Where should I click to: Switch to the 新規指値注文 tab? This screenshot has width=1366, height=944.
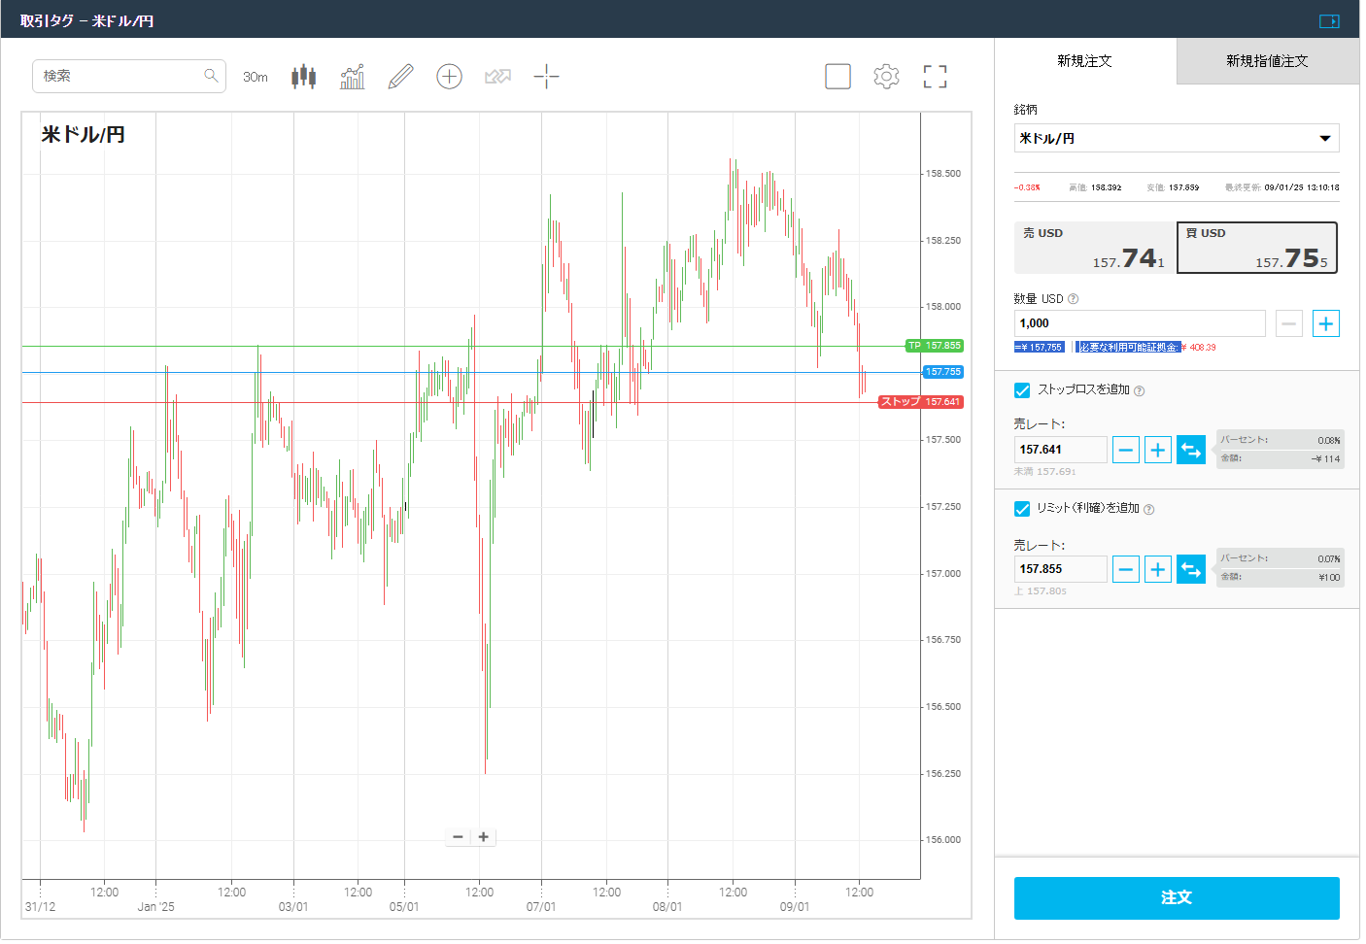click(1267, 61)
